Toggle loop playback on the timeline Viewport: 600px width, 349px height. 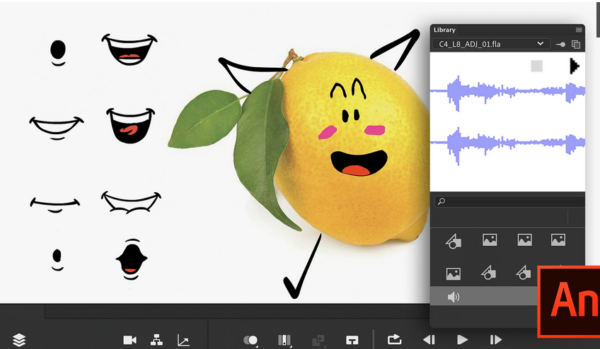tap(394, 339)
